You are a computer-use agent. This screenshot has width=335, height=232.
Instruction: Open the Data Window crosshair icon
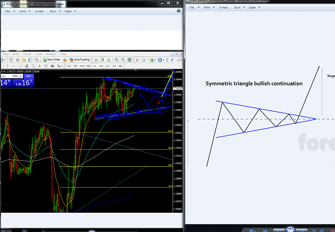pyautogui.click(x=18, y=60)
